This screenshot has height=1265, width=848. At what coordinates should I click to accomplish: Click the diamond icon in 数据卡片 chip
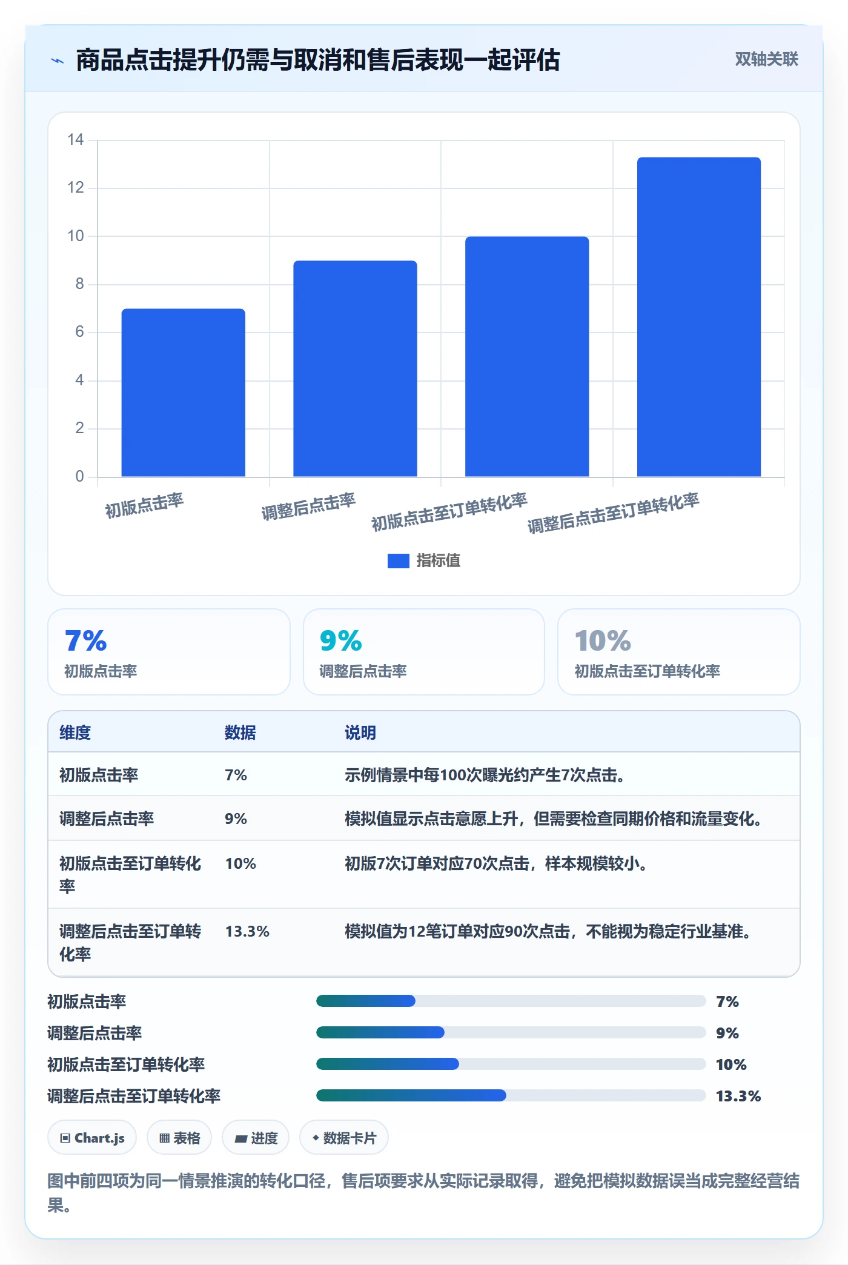(316, 1138)
